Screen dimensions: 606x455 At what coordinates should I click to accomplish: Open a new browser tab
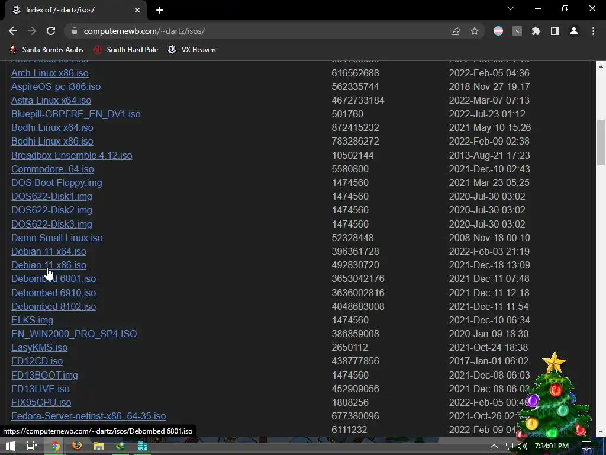pos(160,10)
